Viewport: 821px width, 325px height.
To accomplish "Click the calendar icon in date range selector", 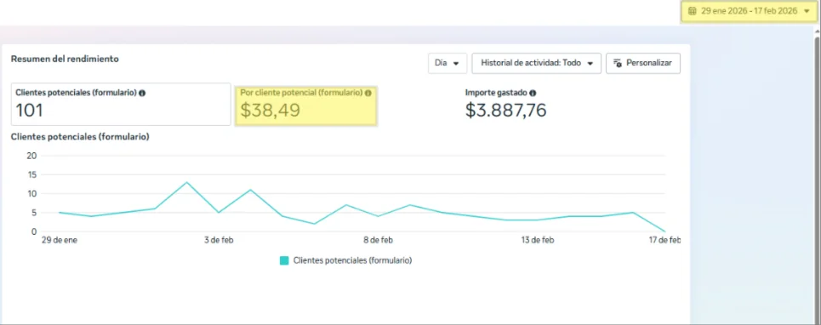I will pos(692,11).
